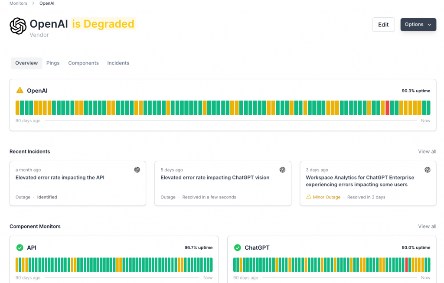Select the Overview tab
This screenshot has height=283, width=444.
[x=26, y=63]
